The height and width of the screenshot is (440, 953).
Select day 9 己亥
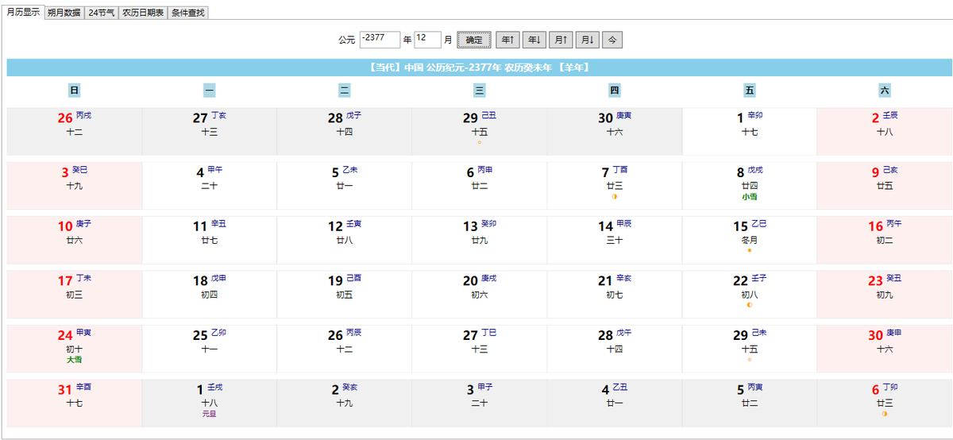[885, 186]
